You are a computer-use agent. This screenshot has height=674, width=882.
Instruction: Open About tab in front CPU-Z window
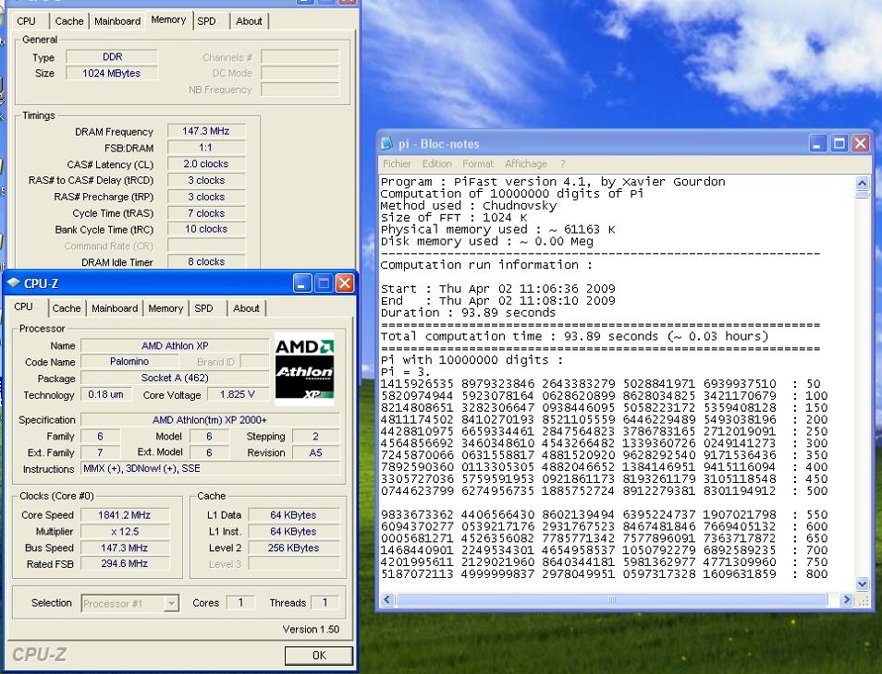[x=246, y=308]
